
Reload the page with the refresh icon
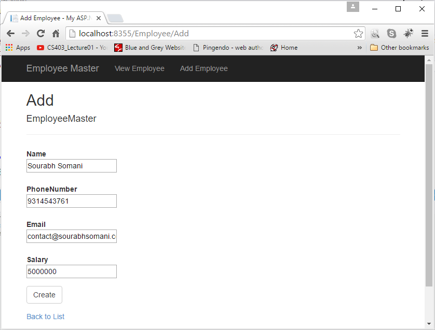point(41,34)
